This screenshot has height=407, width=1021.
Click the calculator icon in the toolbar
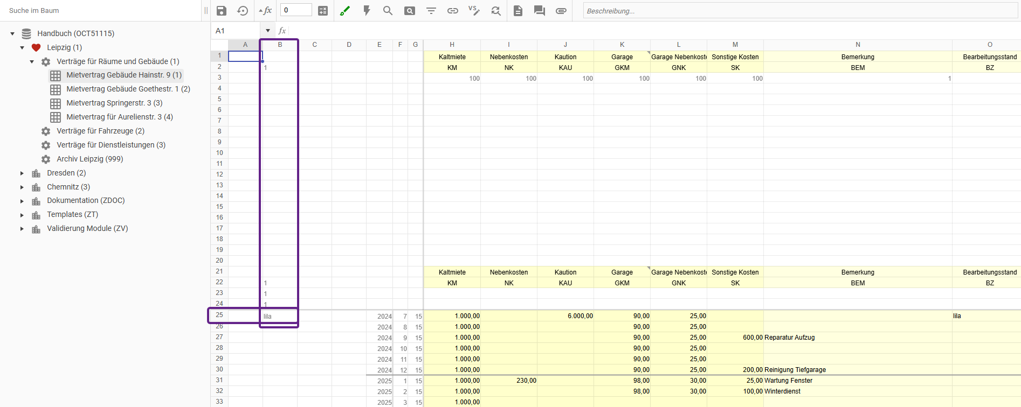coord(323,11)
